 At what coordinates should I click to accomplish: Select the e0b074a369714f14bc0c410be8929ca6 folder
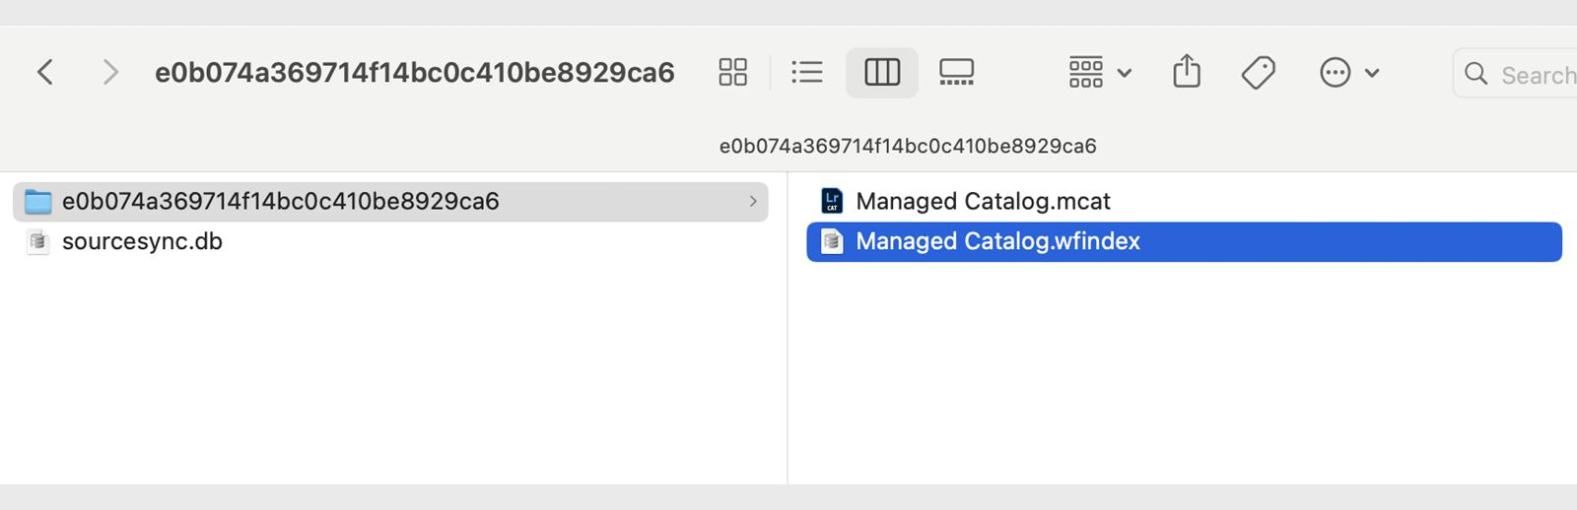[x=280, y=202]
